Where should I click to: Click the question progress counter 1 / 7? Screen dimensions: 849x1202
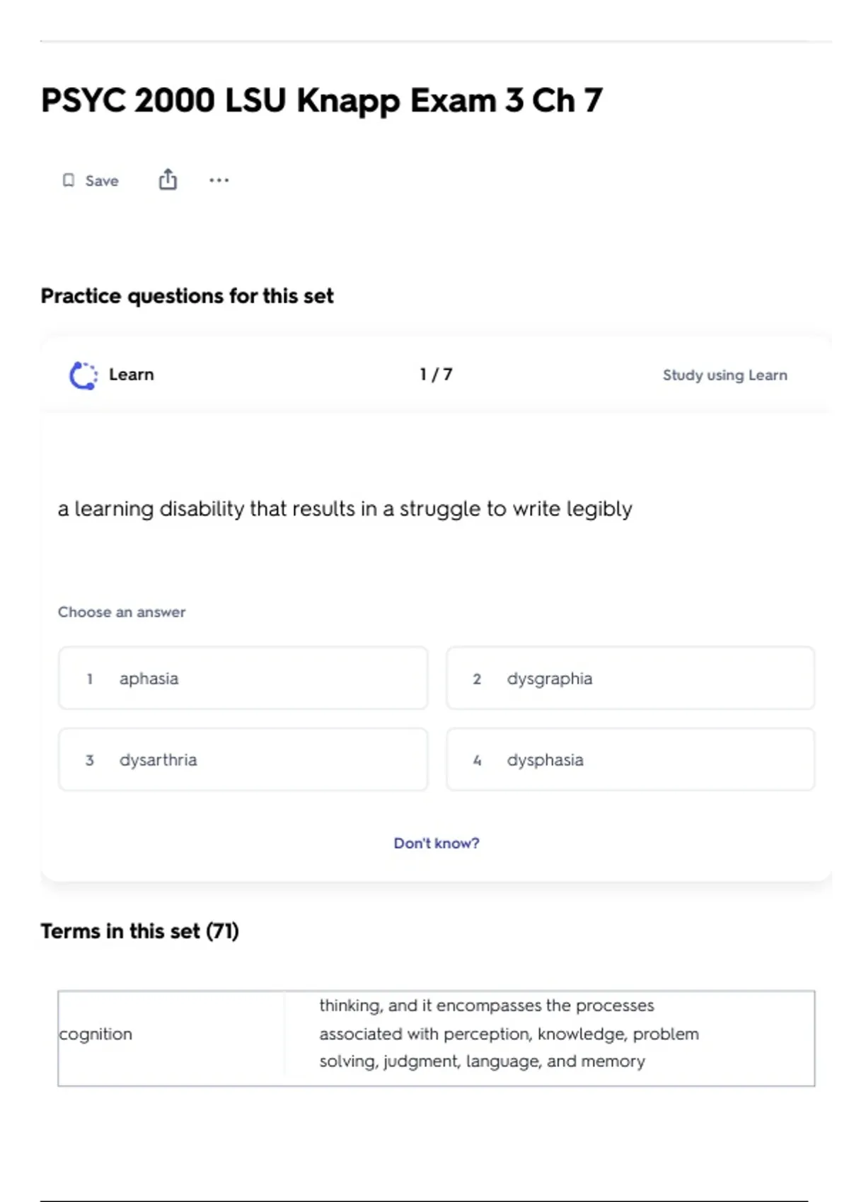pyautogui.click(x=436, y=374)
